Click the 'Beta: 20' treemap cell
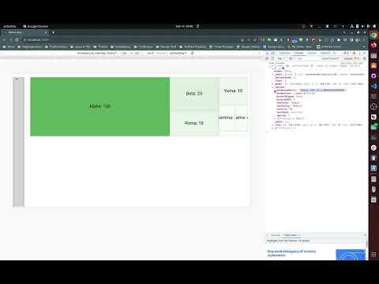The image size is (379, 284). point(194,94)
